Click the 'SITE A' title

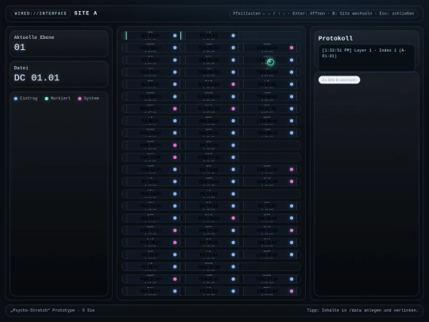[x=85, y=14]
